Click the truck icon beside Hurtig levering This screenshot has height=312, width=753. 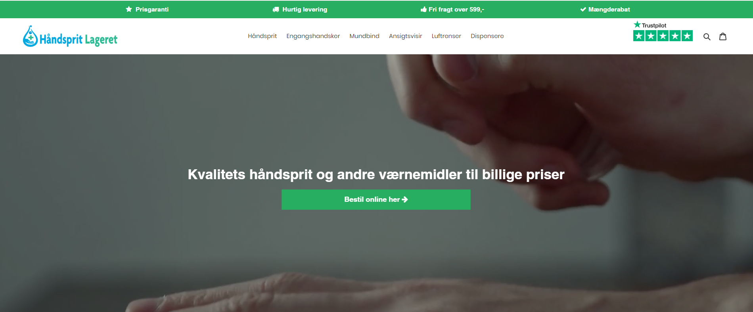[276, 9]
